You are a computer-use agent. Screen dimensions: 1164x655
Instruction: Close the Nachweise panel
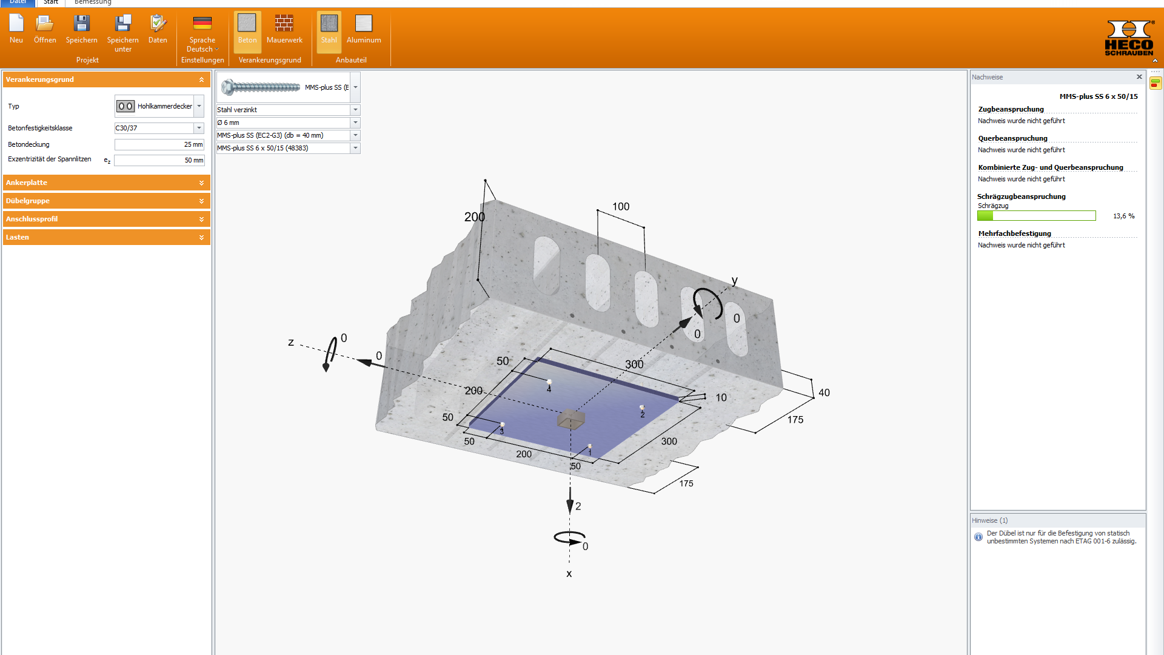click(1139, 77)
